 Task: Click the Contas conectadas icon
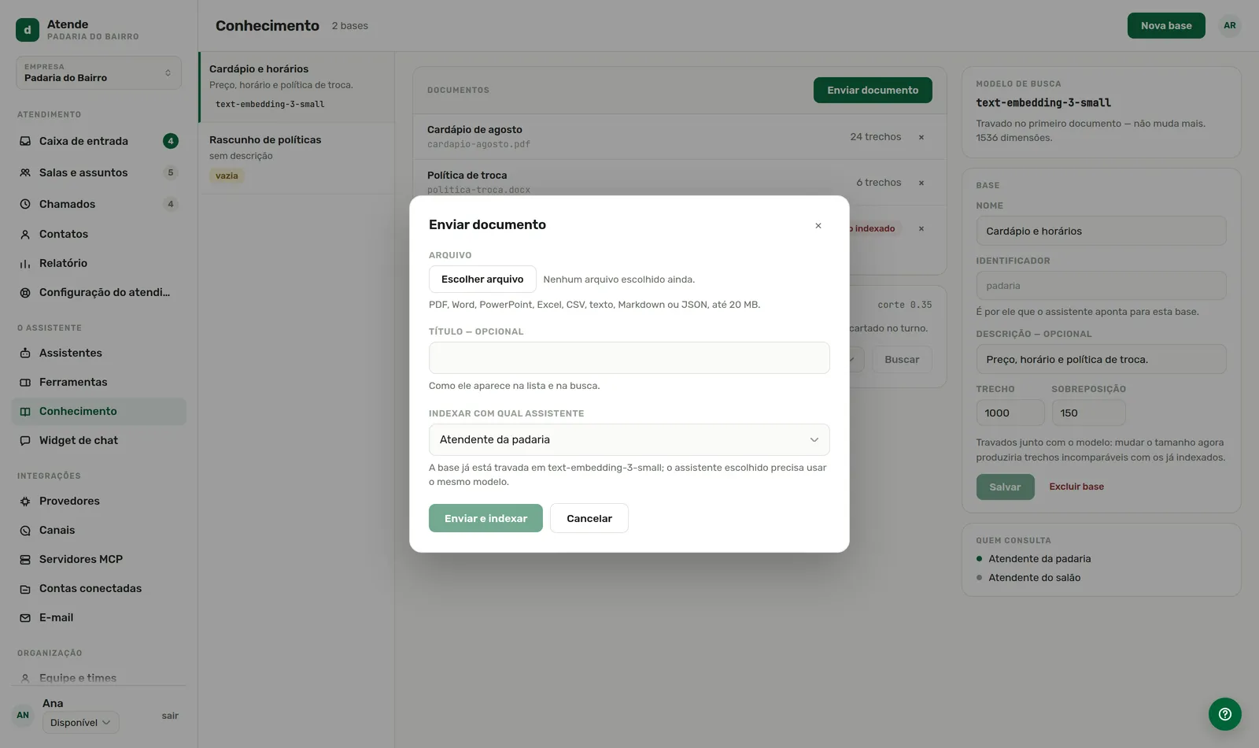(x=25, y=588)
